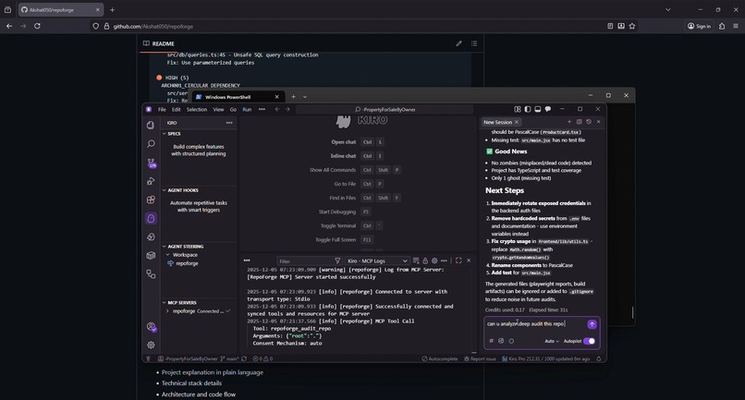Collapse the SPECS section
Image resolution: width=745 pixels, height=400 pixels.
pyautogui.click(x=165, y=134)
